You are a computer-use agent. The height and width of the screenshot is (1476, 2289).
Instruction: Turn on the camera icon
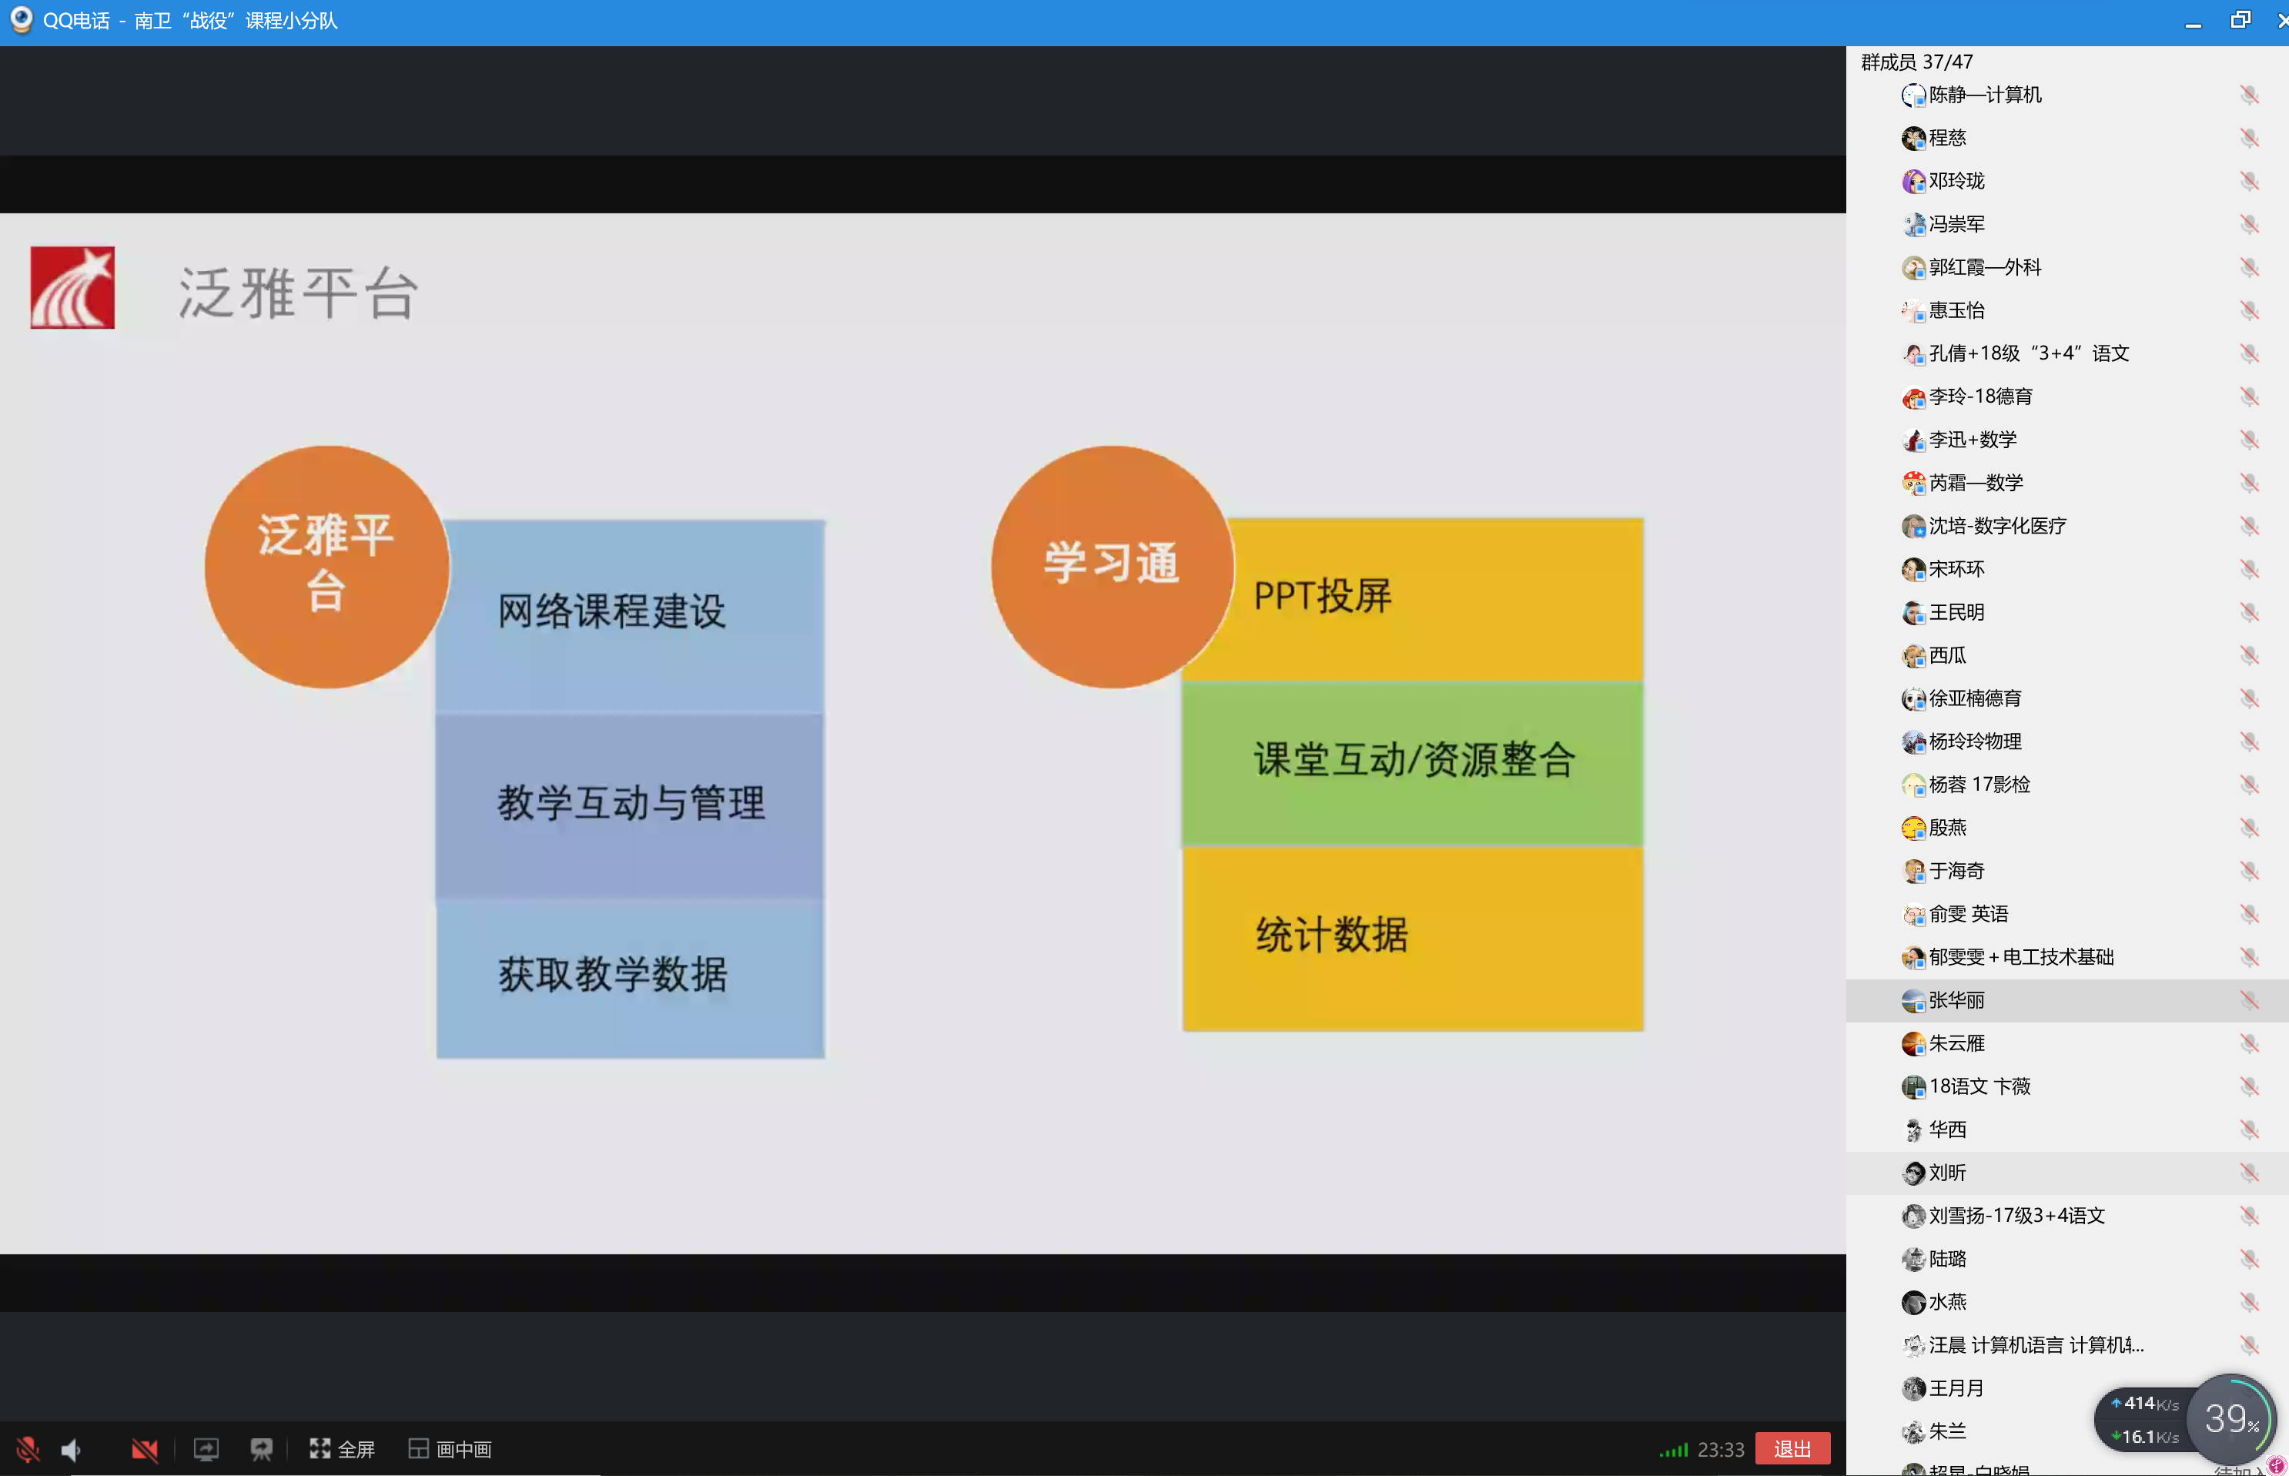coord(145,1449)
